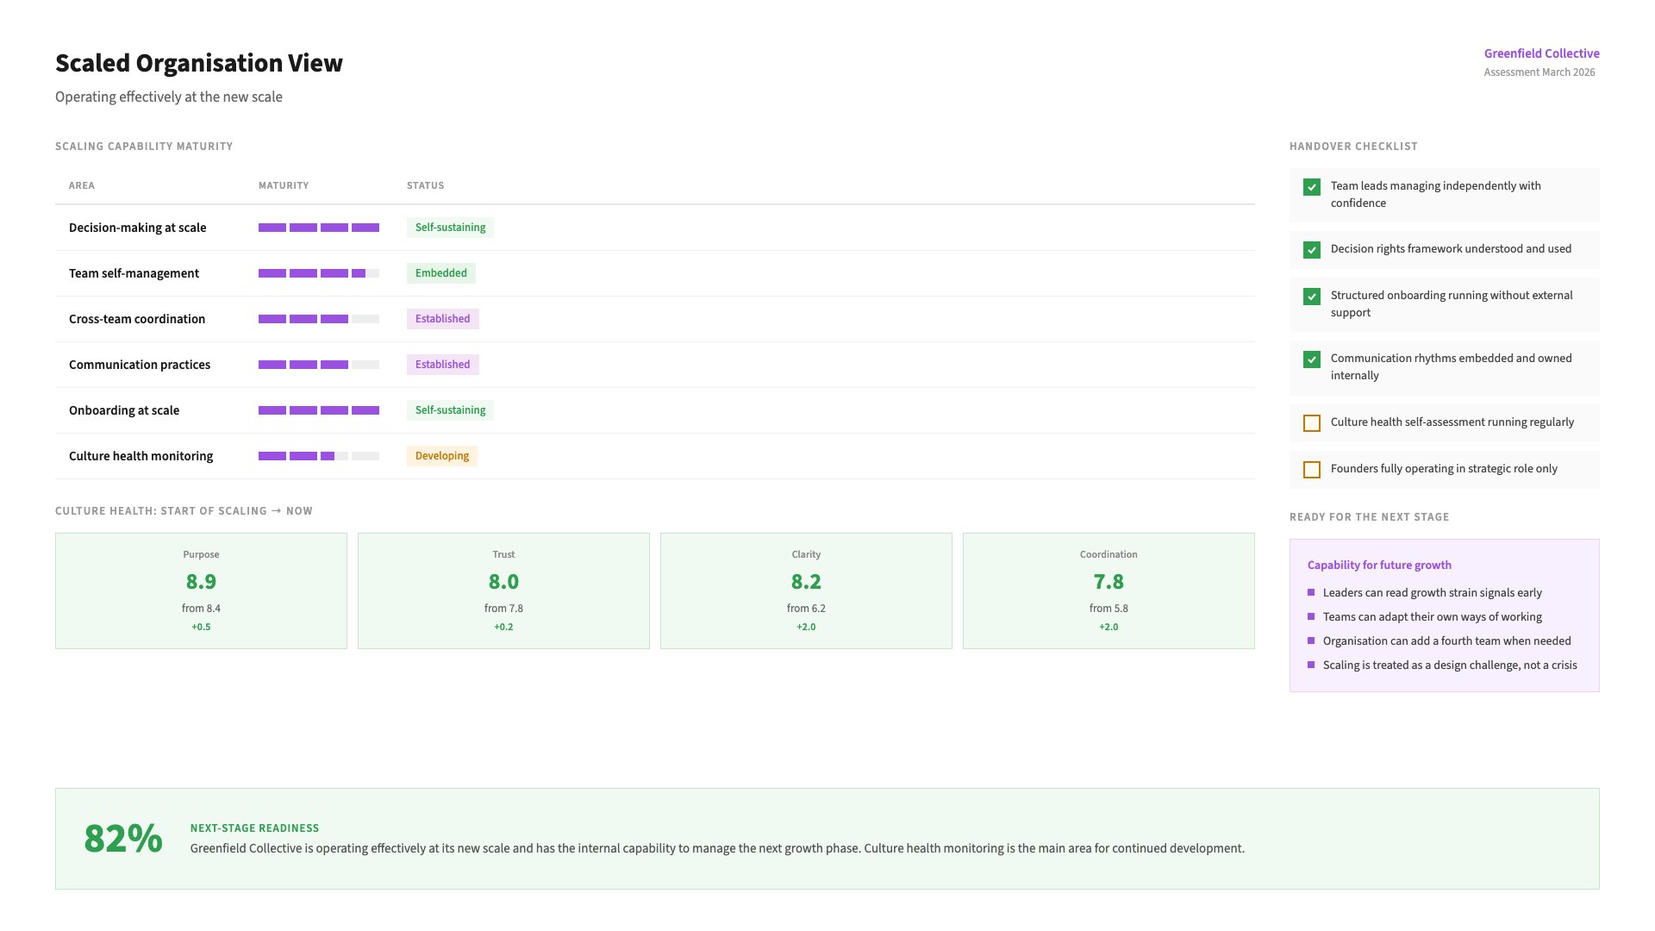Click the MATURITY column header
1655x931 pixels.
[x=284, y=185]
